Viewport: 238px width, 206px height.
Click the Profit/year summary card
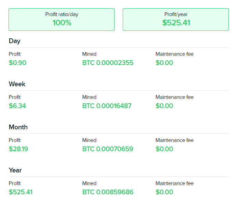coord(176,20)
